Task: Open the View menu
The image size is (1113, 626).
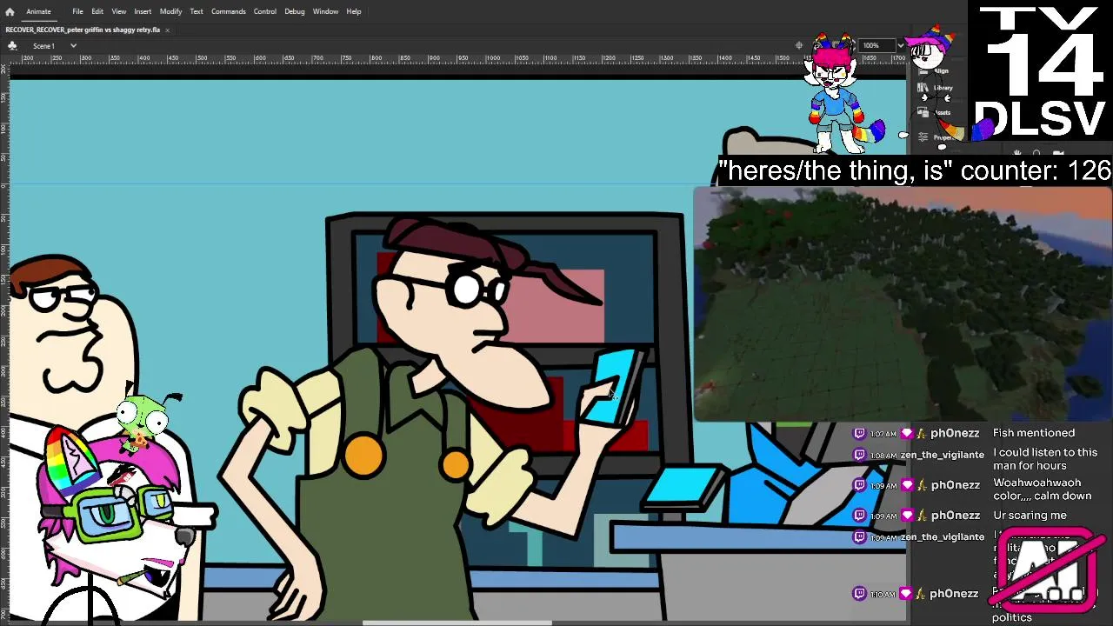Action: (118, 11)
